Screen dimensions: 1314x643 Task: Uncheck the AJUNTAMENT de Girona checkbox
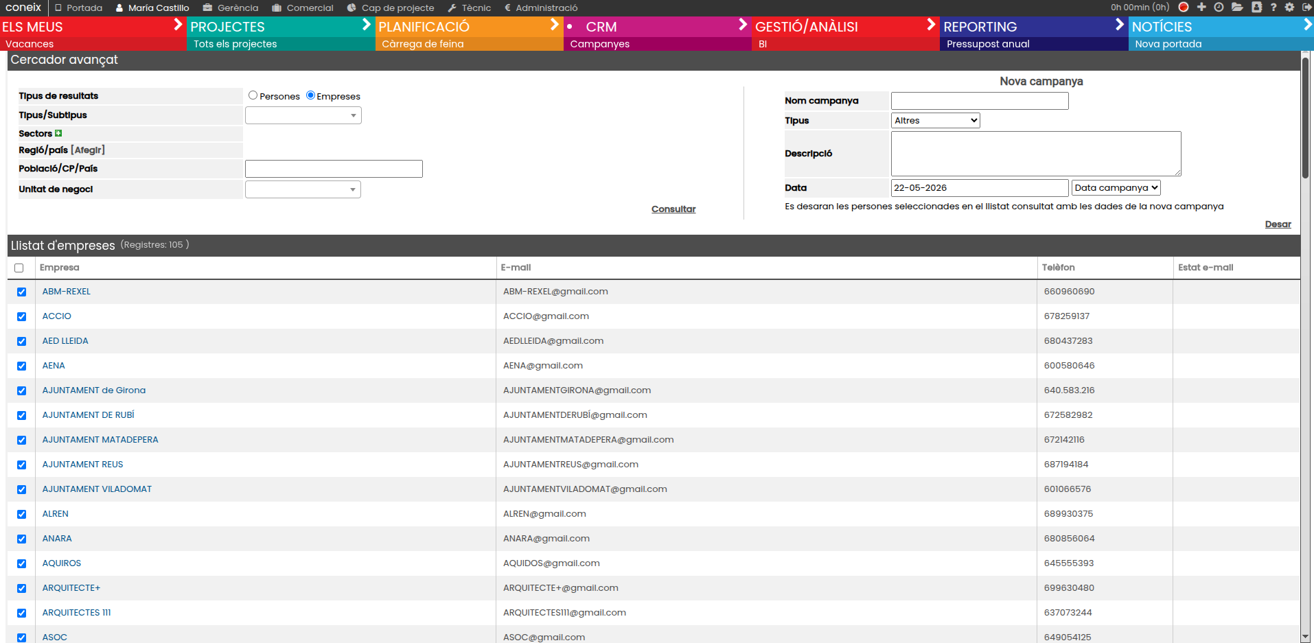click(21, 390)
